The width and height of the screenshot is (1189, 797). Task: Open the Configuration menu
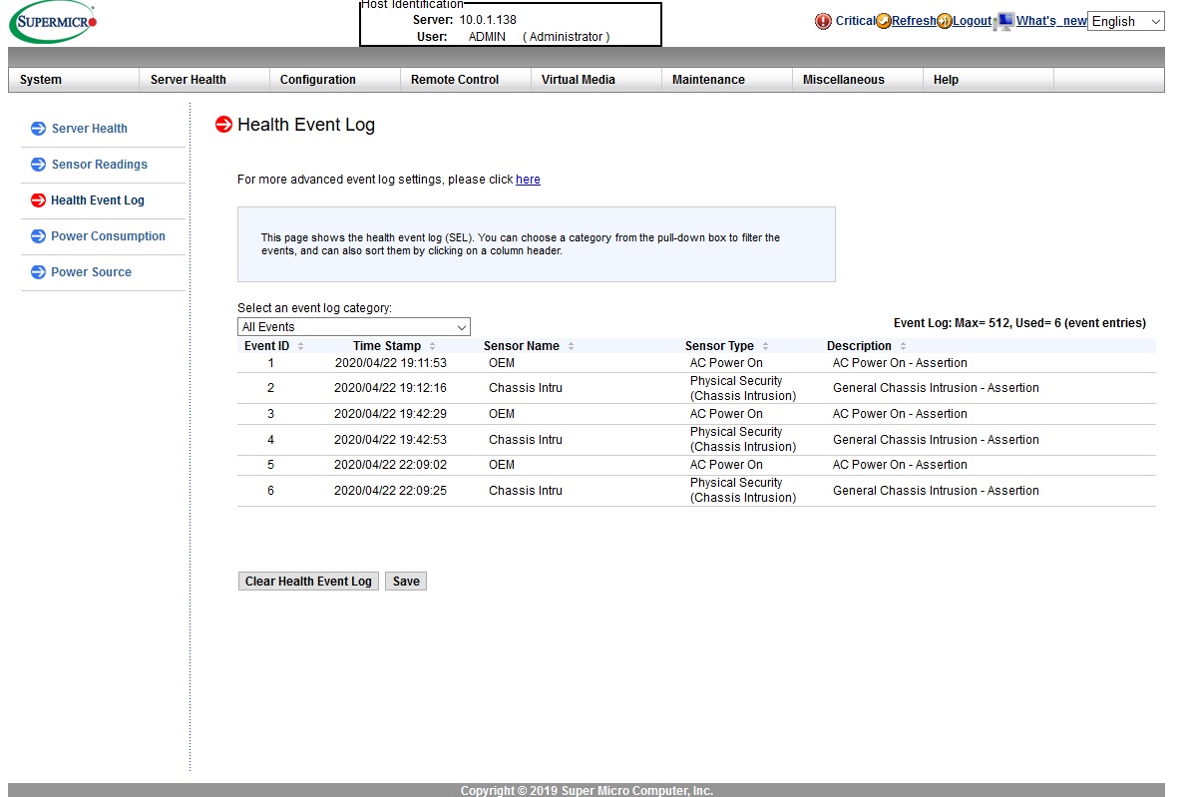pyautogui.click(x=317, y=80)
